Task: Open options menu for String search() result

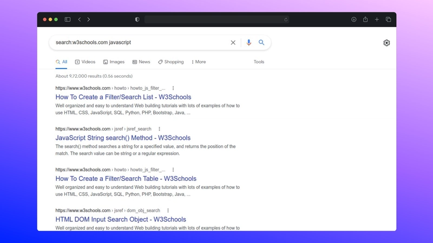Action: coord(159,129)
